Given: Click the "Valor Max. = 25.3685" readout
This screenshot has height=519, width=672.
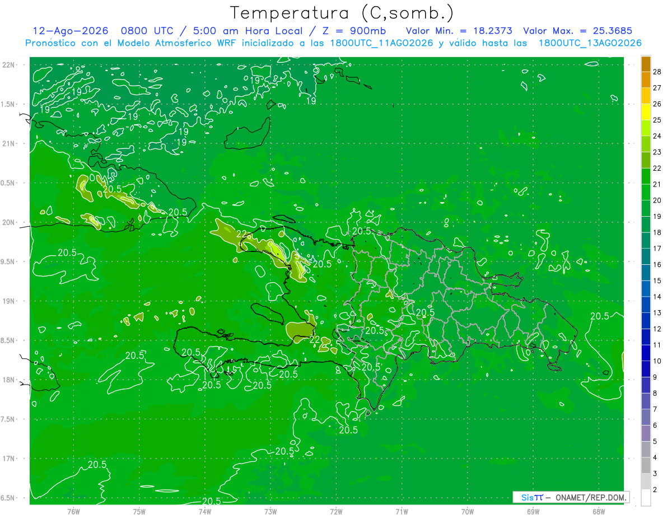Looking at the screenshot, I should pos(577,31).
